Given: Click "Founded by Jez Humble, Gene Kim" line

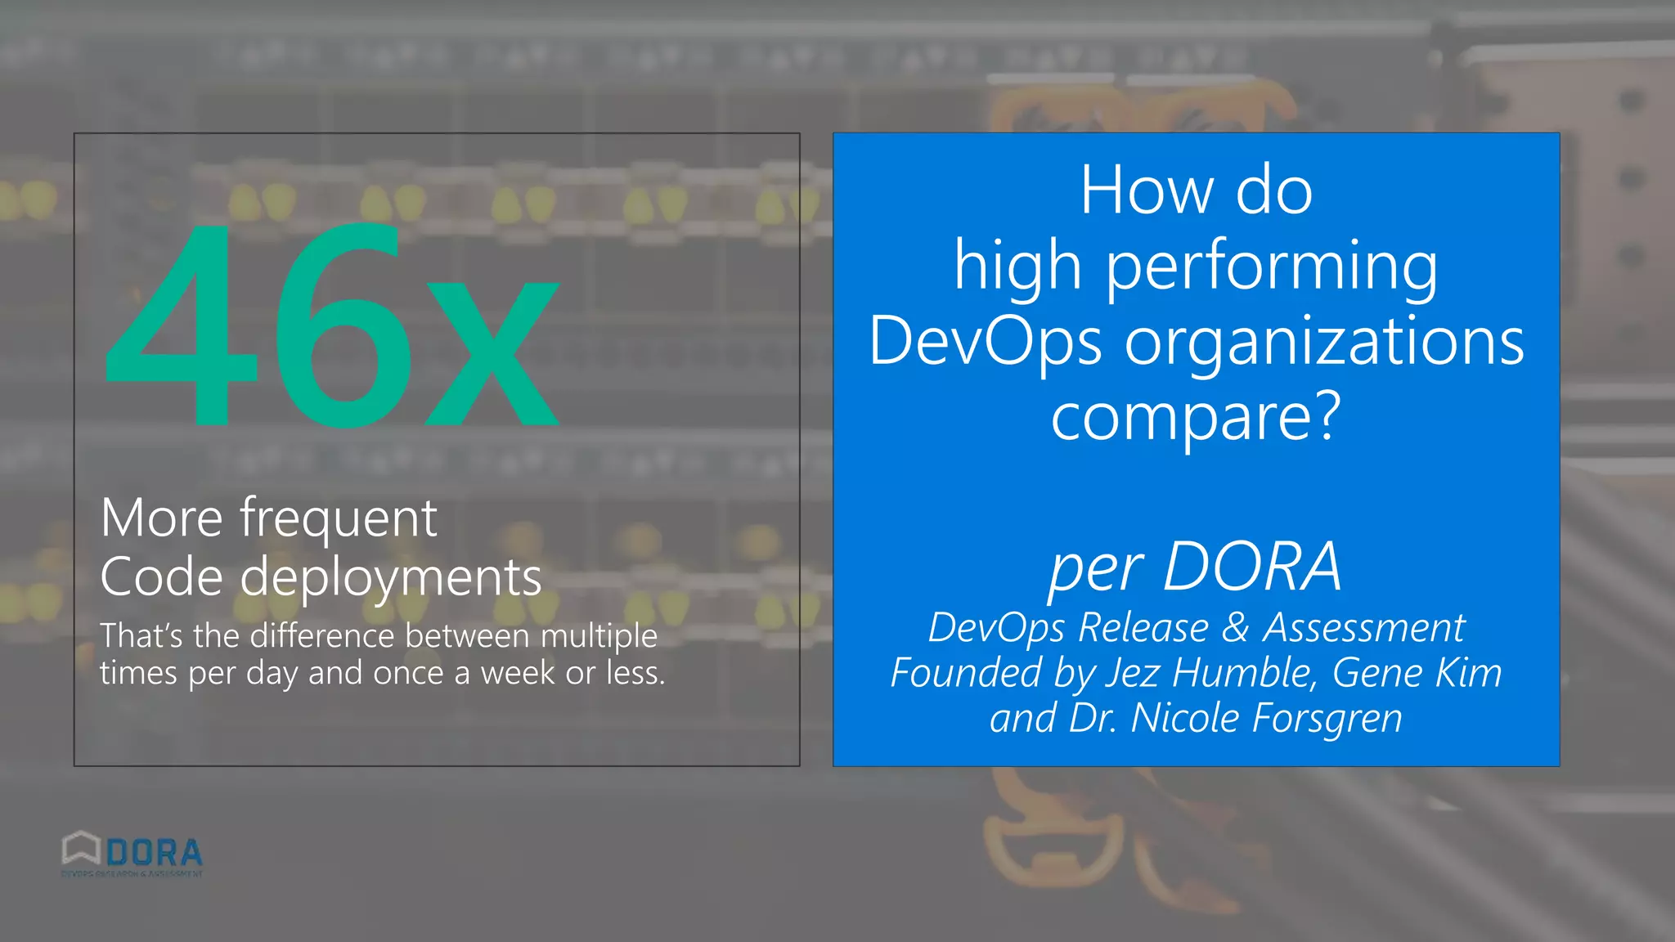Looking at the screenshot, I should click(x=1196, y=674).
